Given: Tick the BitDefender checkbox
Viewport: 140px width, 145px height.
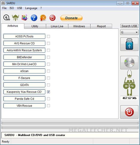Looking at the screenshot, I should (x=48, y=57).
